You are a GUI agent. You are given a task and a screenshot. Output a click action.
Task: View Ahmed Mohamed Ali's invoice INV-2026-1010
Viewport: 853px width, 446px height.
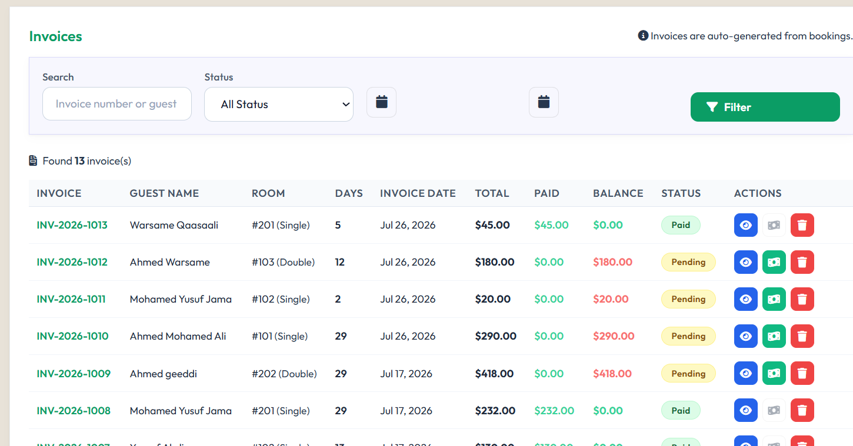tap(746, 336)
